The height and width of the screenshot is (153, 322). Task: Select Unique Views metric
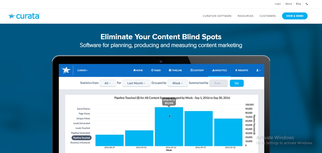click(83, 119)
